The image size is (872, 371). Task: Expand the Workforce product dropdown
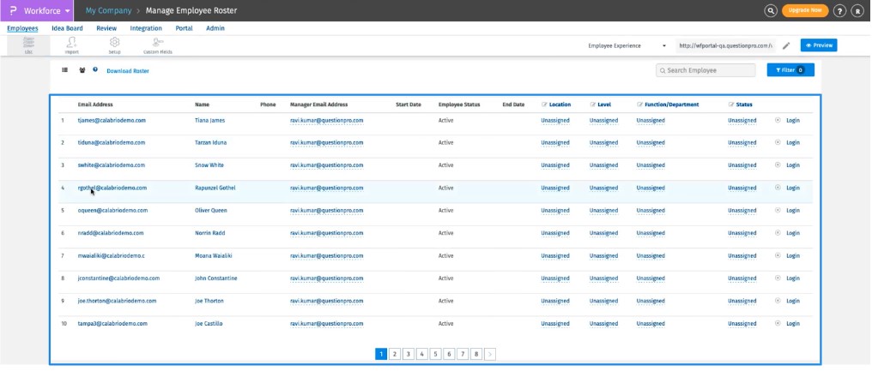point(68,10)
